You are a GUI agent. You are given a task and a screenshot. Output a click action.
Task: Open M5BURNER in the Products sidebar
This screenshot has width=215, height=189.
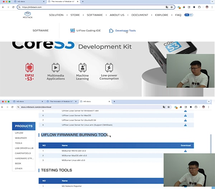21,138
